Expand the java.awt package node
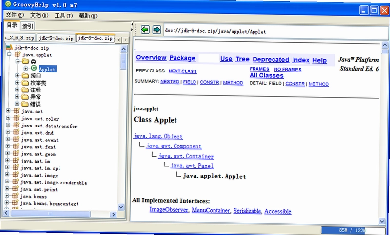Screen dimensions: 390x235 tap(8, 110)
